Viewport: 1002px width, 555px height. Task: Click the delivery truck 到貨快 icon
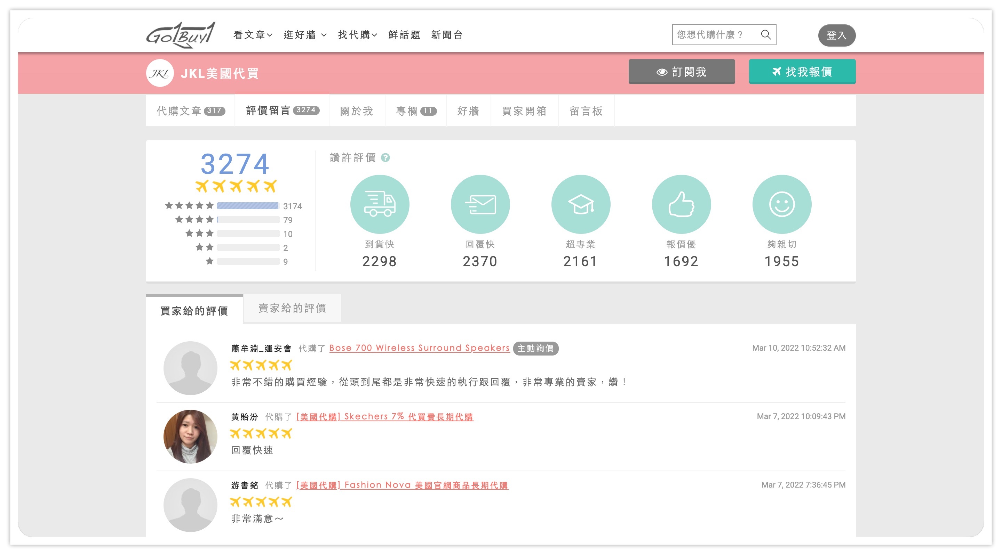pyautogui.click(x=379, y=204)
